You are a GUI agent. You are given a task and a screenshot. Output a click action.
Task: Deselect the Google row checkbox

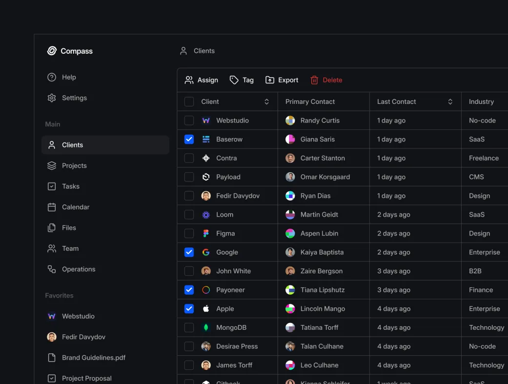tap(189, 252)
